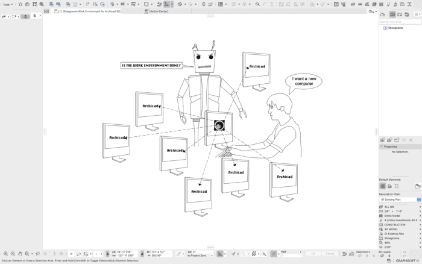
Task: Open the Navigator options menu
Action: 417,14
